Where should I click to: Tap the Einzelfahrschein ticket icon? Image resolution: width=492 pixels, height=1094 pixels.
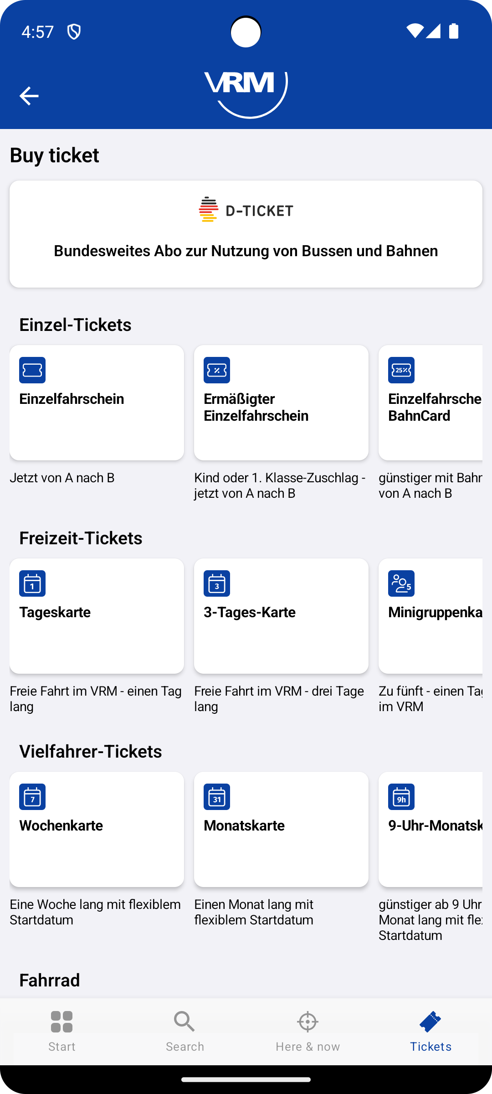[x=32, y=370]
